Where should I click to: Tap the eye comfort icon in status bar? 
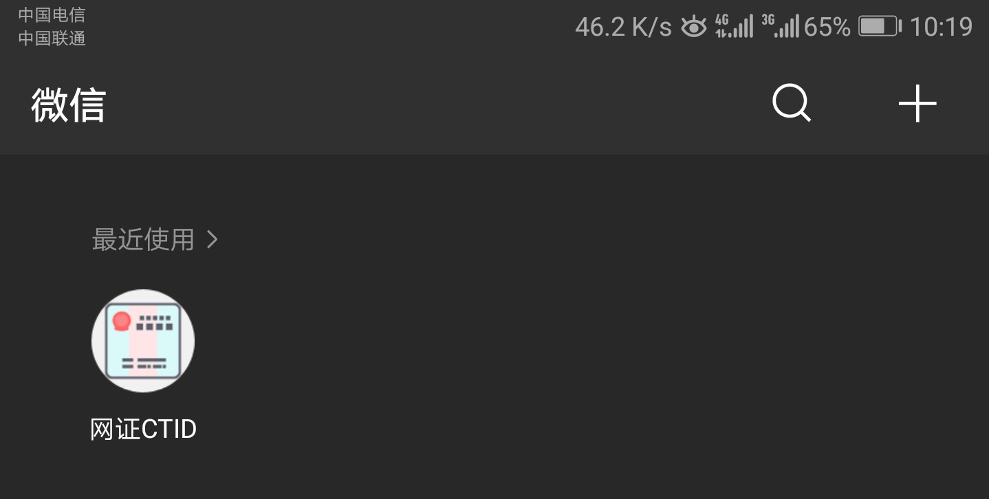[693, 27]
